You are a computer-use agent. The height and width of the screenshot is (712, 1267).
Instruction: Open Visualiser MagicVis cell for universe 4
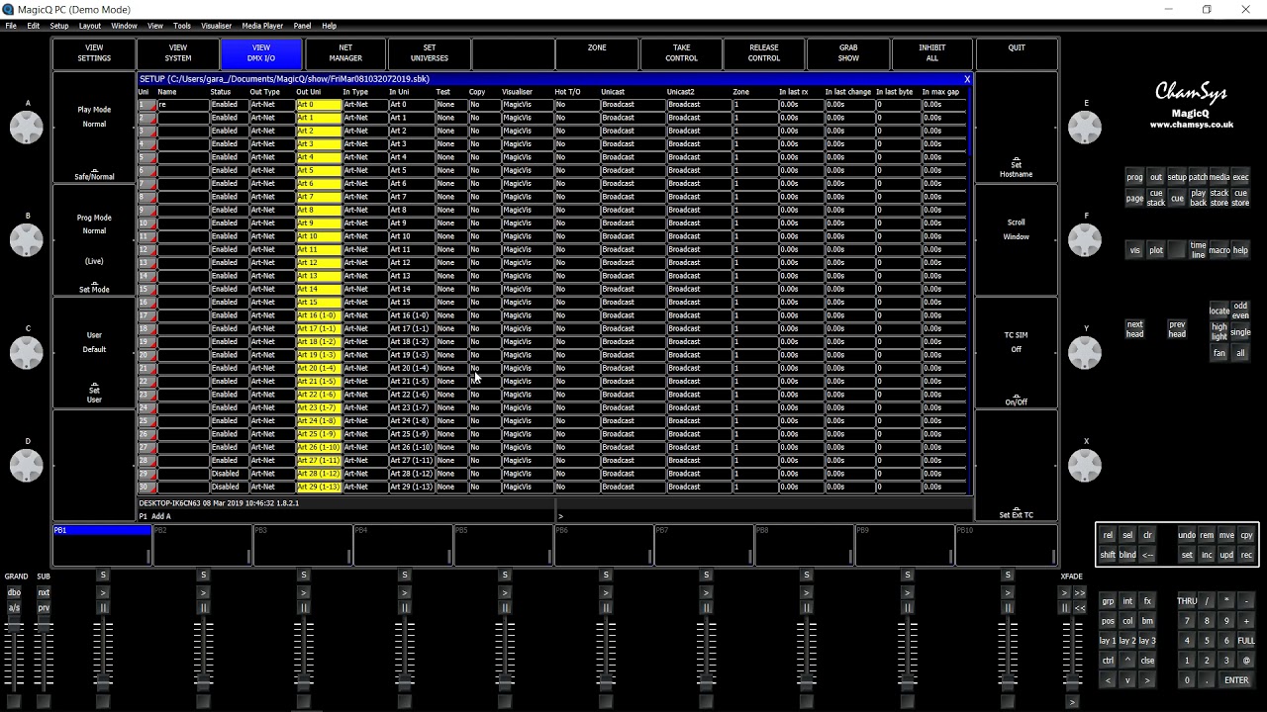[527, 144]
